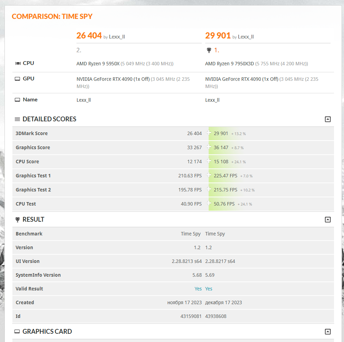Viewport: 344px width, 342px height.
Task: Click the left Valid Result Yes link
Action: (198, 289)
